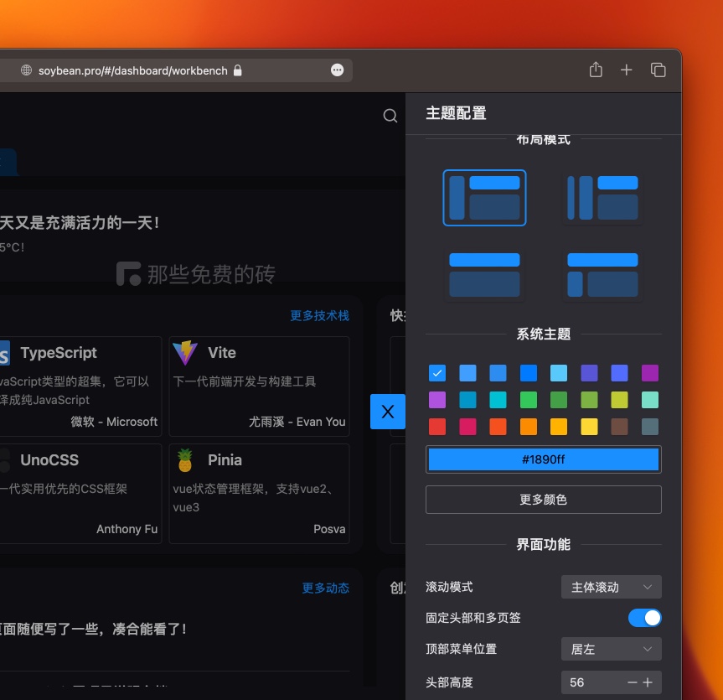Open the 顶部菜单位置 dropdown
This screenshot has width=723, height=700.
pyautogui.click(x=611, y=649)
